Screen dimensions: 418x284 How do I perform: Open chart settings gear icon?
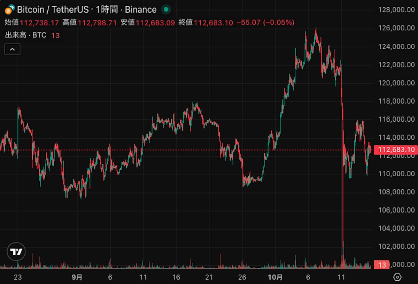pyautogui.click(x=397, y=277)
